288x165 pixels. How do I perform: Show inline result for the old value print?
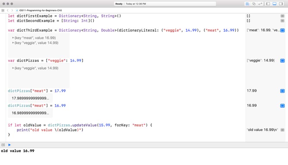pos(283,130)
